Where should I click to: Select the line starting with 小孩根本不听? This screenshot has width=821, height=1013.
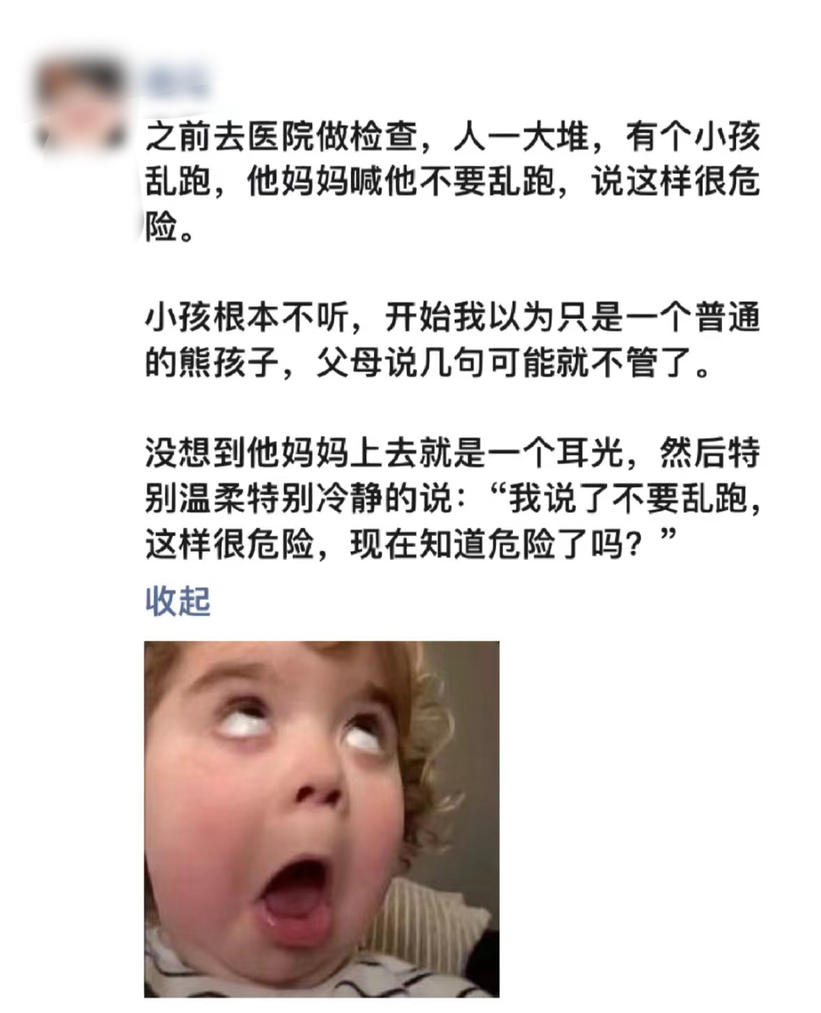(453, 319)
